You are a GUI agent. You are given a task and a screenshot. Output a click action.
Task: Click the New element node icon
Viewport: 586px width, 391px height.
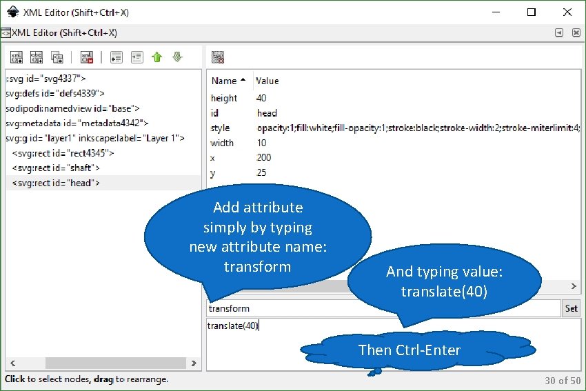click(16, 57)
